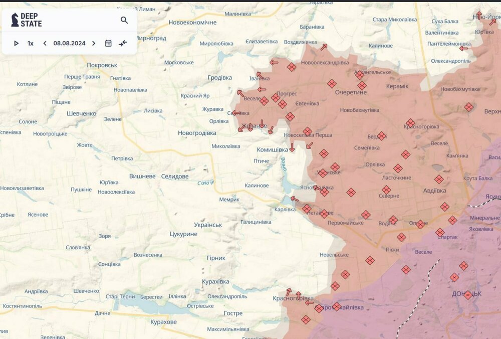This screenshot has height=339, width=501.
Task: Click the Покровськ city label
Action: click(102, 65)
